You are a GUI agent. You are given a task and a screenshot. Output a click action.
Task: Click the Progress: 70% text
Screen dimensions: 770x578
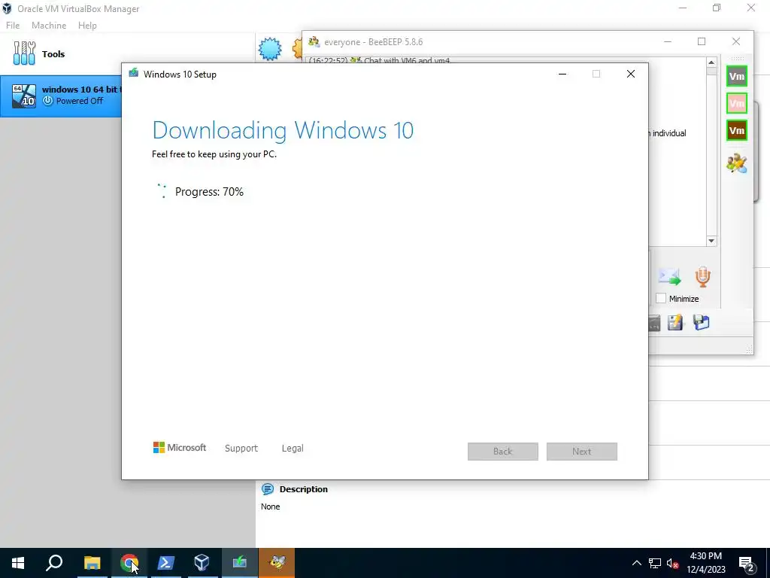[x=209, y=192]
